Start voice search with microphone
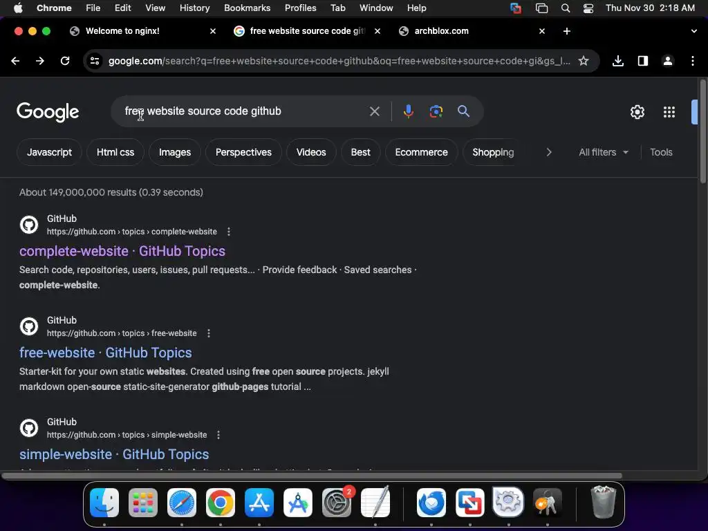The width and height of the screenshot is (708, 531). [408, 111]
